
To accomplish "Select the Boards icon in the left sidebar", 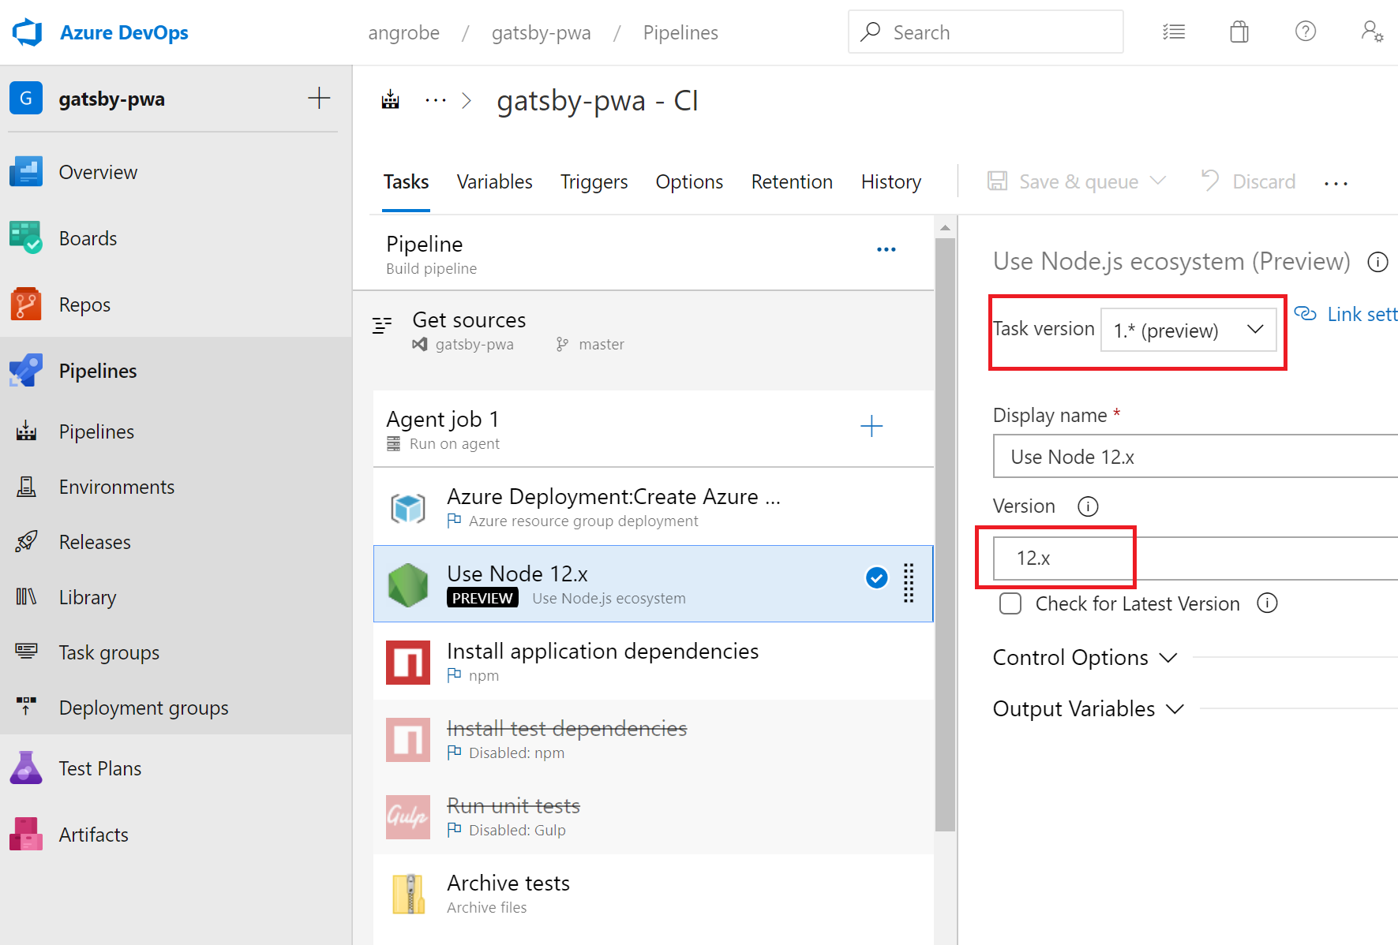I will pyautogui.click(x=26, y=237).
